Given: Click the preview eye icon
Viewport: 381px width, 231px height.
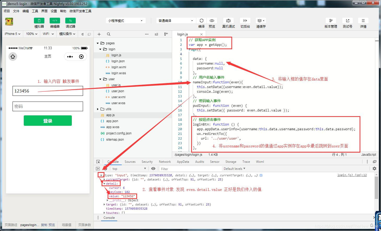Looking at the screenshot, I should [212, 21].
